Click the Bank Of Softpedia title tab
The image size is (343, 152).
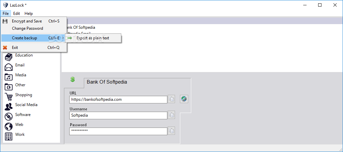coord(107,82)
